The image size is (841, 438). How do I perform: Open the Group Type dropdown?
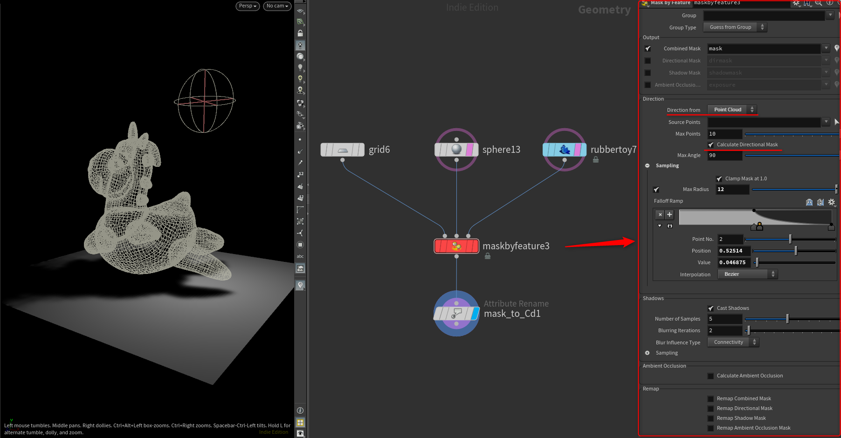coord(735,27)
